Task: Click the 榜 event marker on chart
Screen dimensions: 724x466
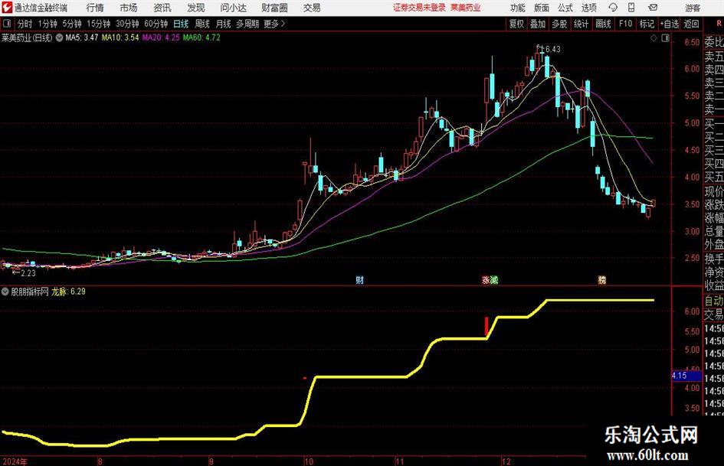Action: tap(601, 279)
